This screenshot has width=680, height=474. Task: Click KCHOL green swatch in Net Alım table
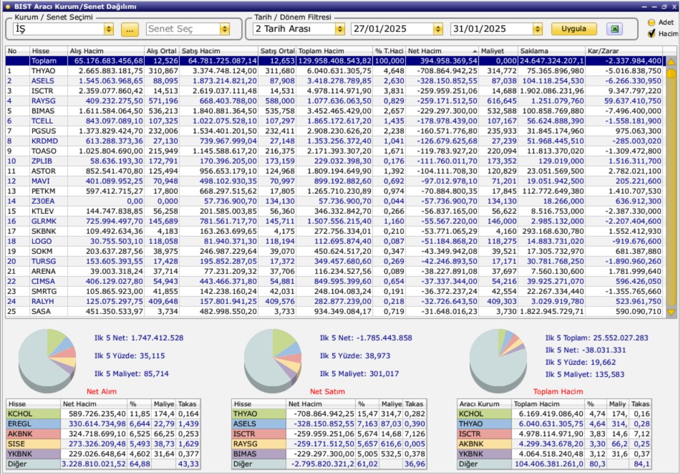coord(33,414)
